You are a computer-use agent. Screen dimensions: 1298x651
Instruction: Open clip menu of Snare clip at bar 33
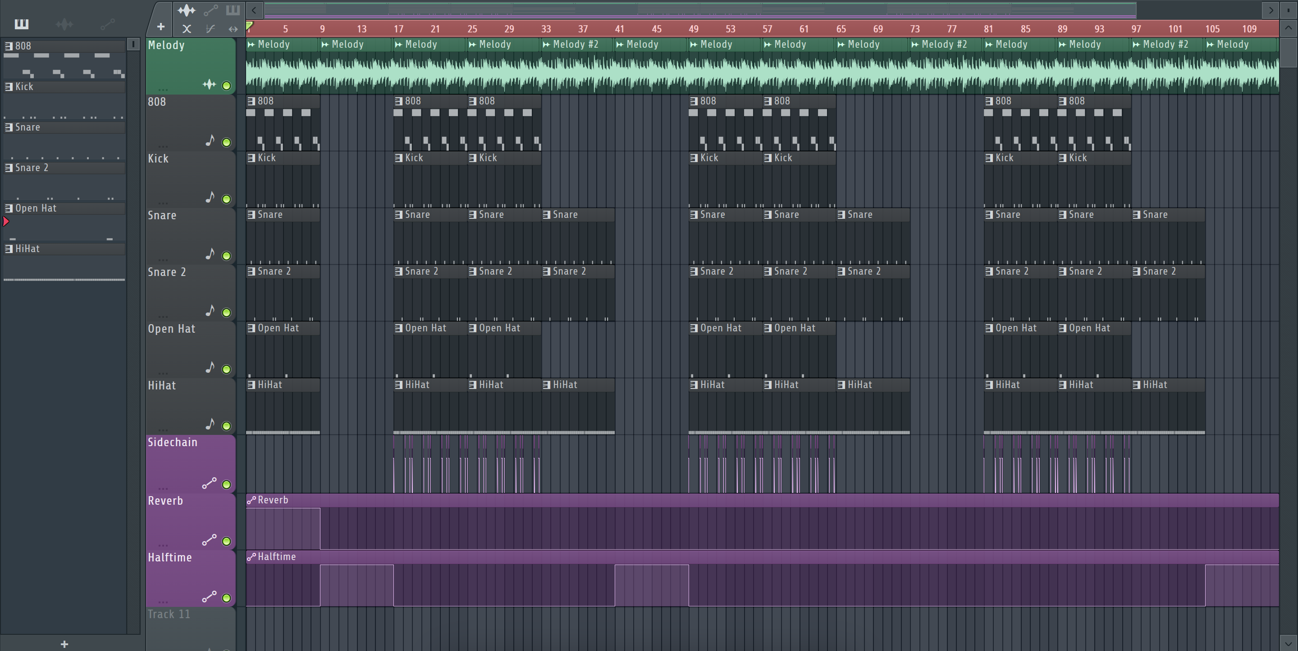click(546, 215)
